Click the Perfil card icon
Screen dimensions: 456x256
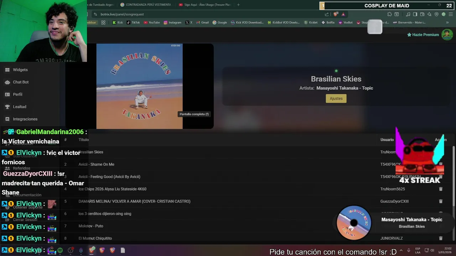tap(7, 95)
